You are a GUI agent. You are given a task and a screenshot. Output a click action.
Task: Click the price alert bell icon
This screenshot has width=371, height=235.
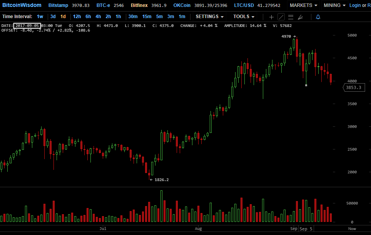point(318,17)
